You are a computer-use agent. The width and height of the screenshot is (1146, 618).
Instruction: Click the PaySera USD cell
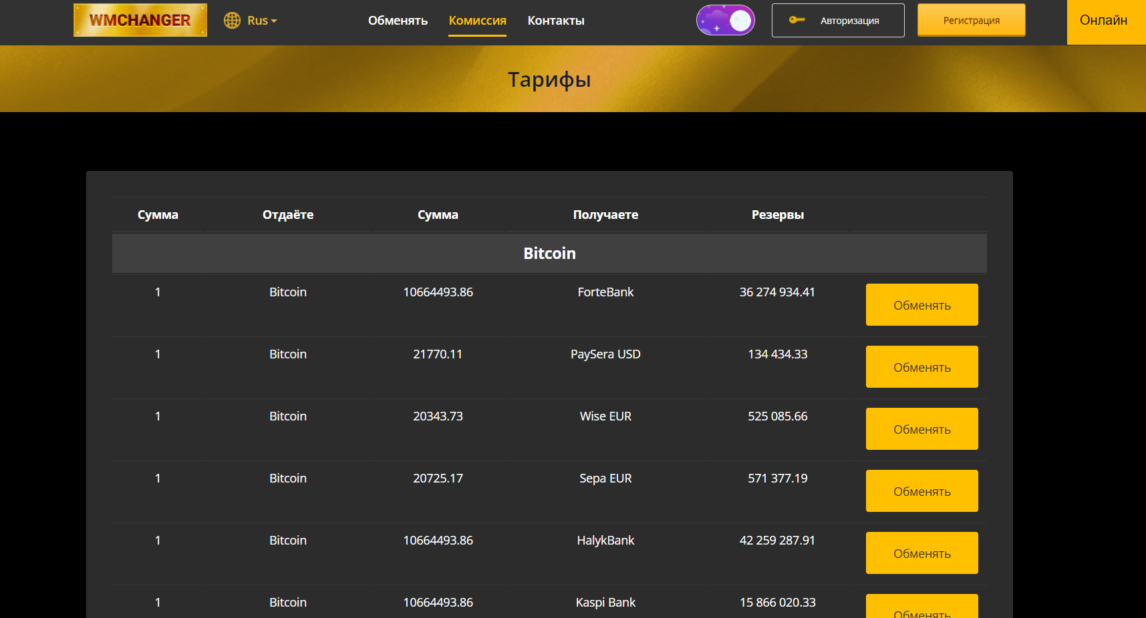605,354
